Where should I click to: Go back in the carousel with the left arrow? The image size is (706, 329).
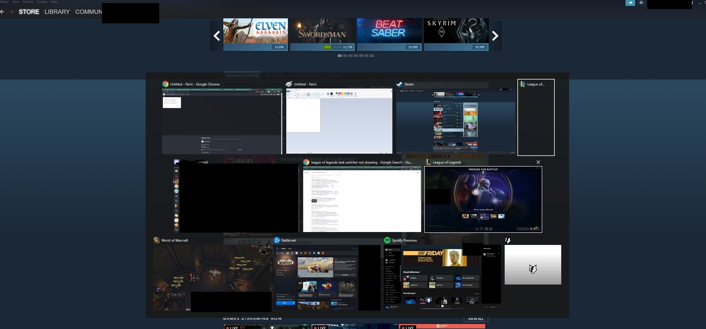[217, 36]
